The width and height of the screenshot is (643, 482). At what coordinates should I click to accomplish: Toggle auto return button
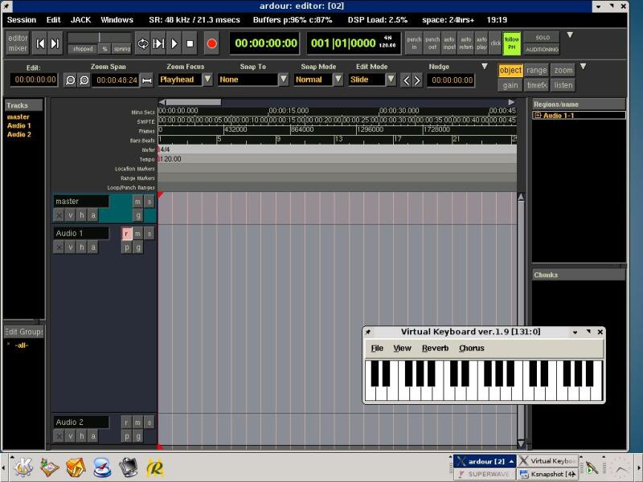[x=466, y=43]
